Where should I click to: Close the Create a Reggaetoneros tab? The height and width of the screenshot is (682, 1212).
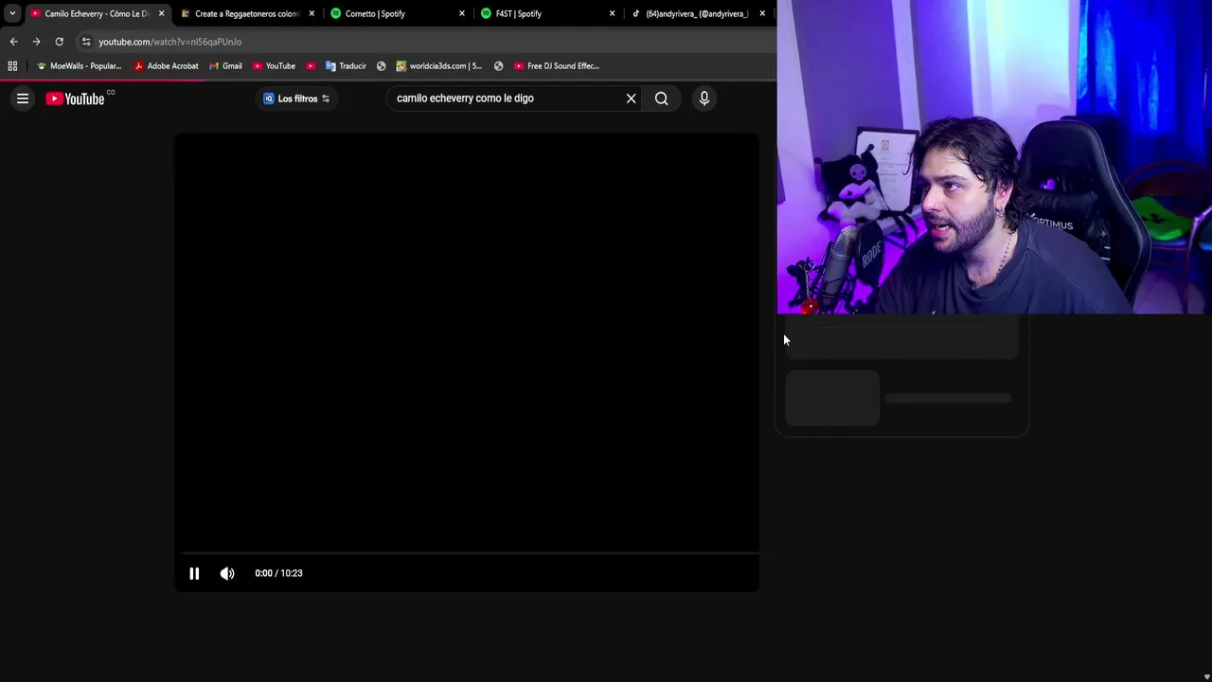tap(312, 13)
